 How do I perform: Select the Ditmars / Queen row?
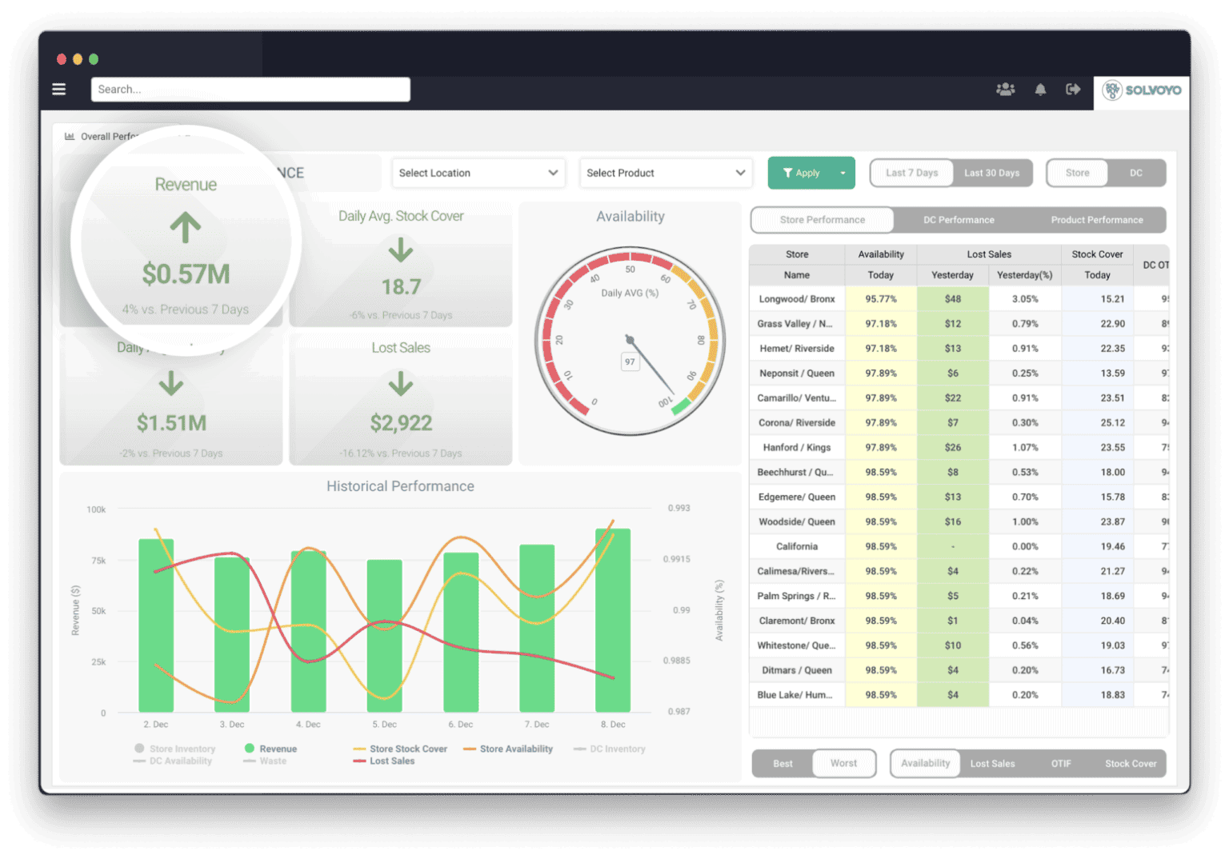click(959, 670)
